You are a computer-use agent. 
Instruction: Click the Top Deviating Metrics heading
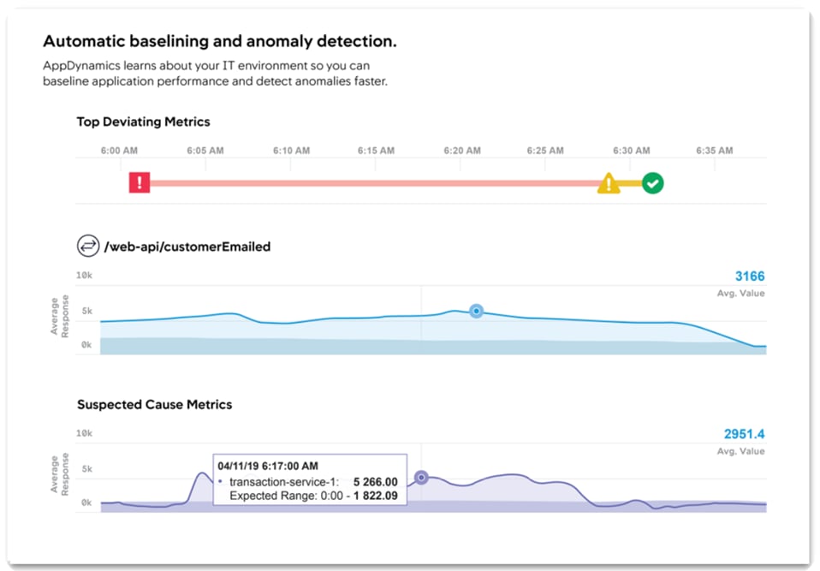tap(143, 122)
